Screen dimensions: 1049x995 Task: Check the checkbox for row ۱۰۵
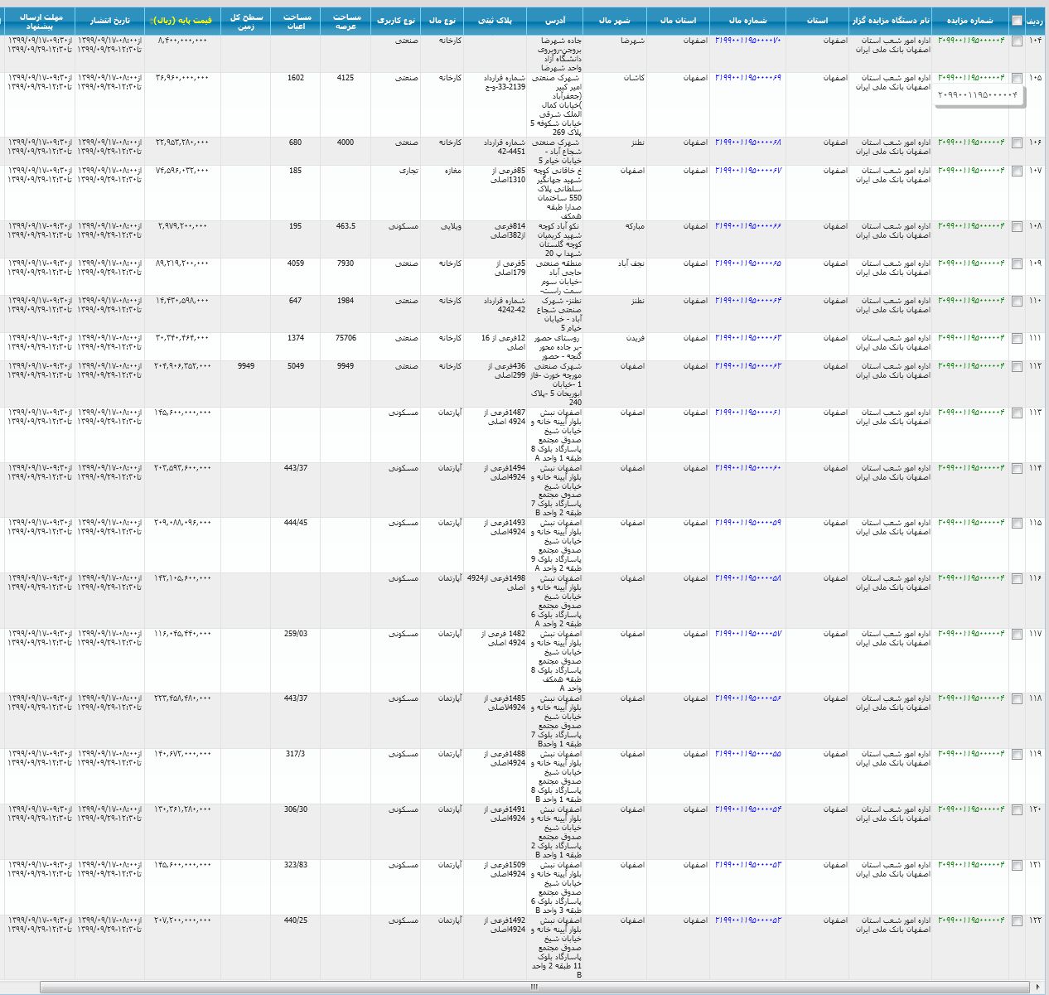[1017, 78]
